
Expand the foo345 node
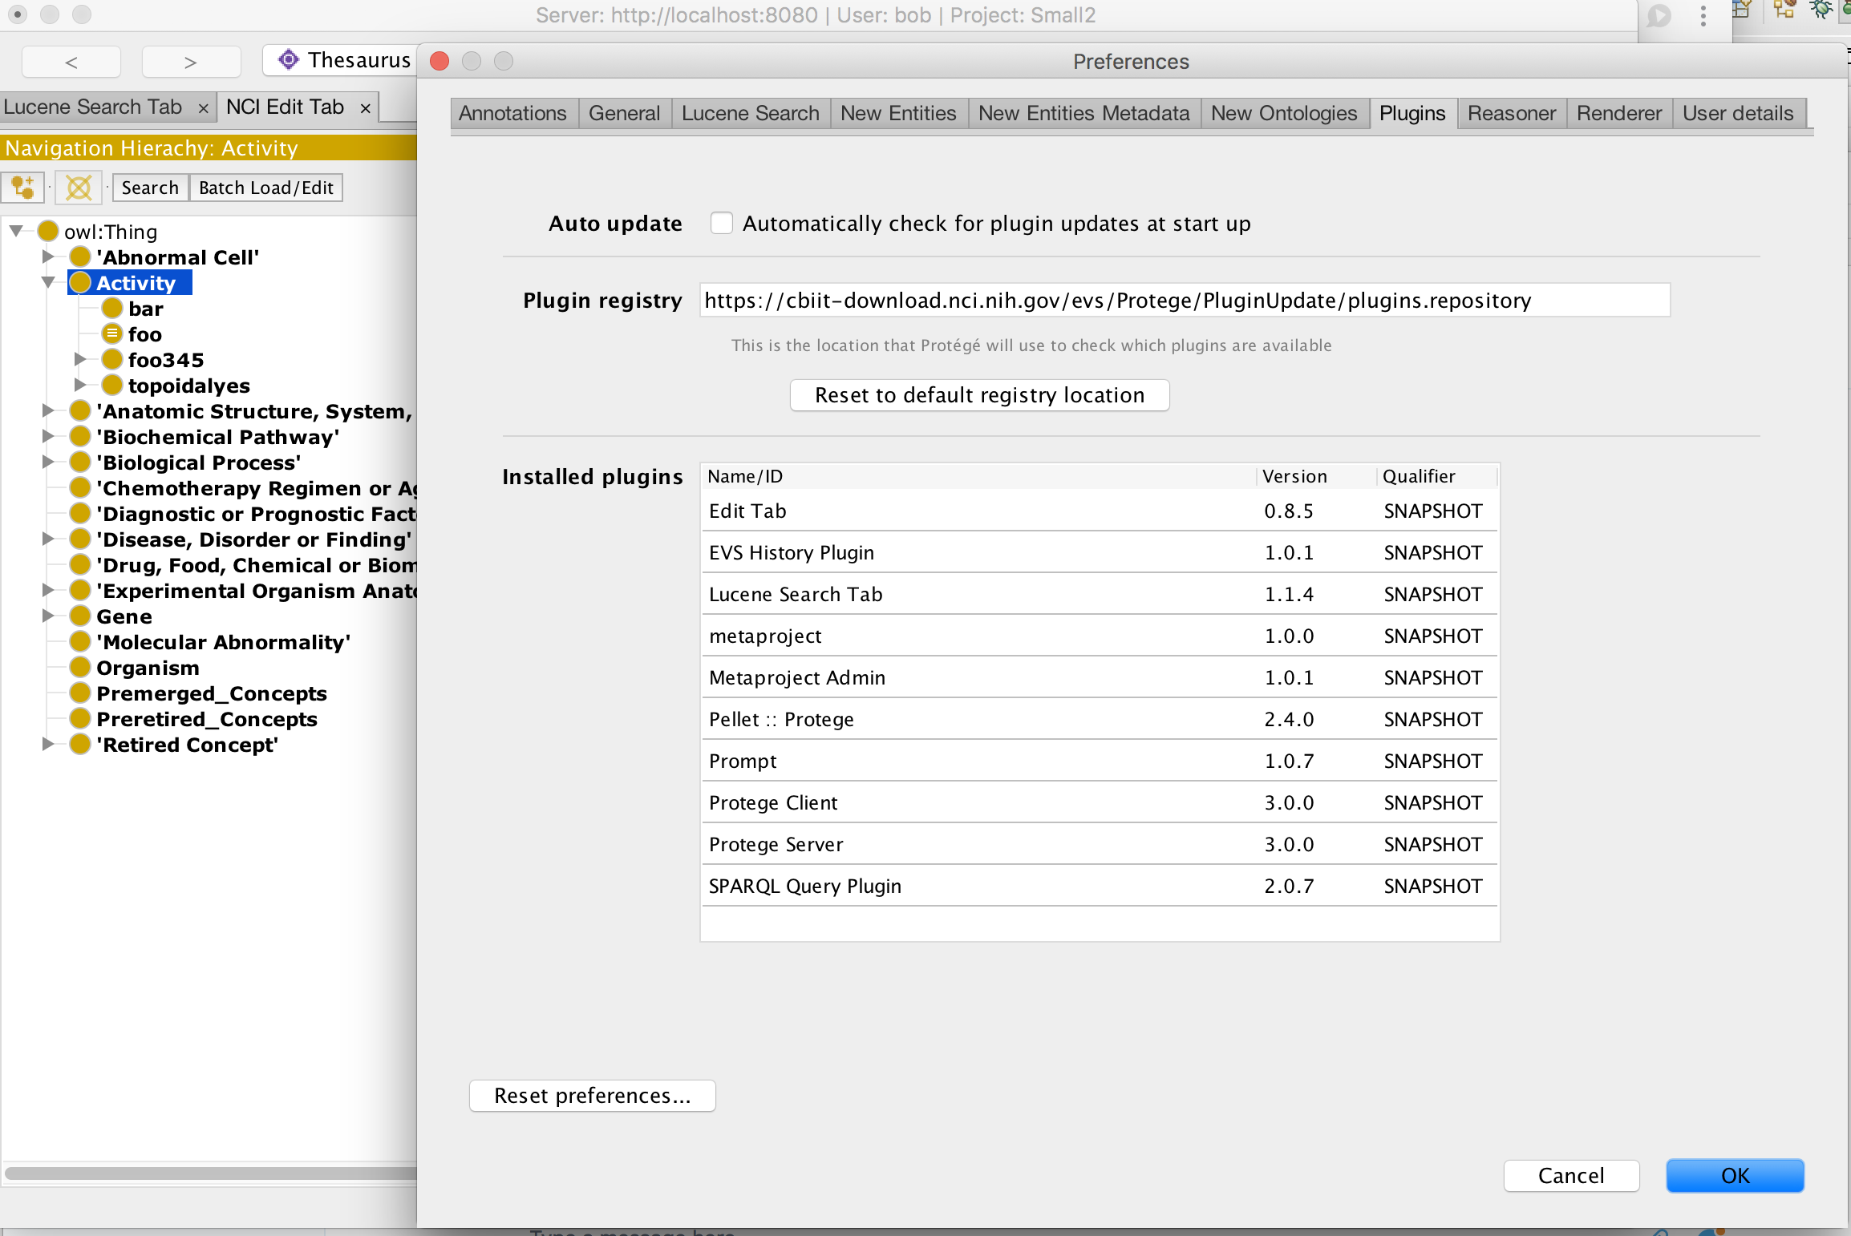pos(81,359)
